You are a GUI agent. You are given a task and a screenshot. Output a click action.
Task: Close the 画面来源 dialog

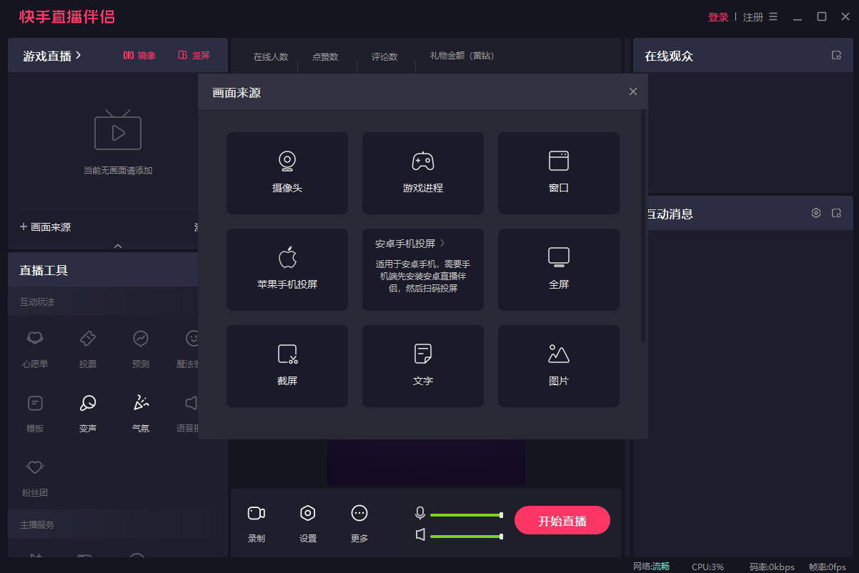click(632, 91)
